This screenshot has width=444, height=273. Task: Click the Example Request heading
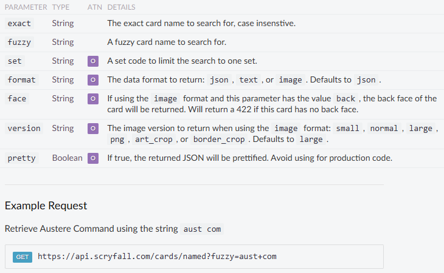pos(46,206)
